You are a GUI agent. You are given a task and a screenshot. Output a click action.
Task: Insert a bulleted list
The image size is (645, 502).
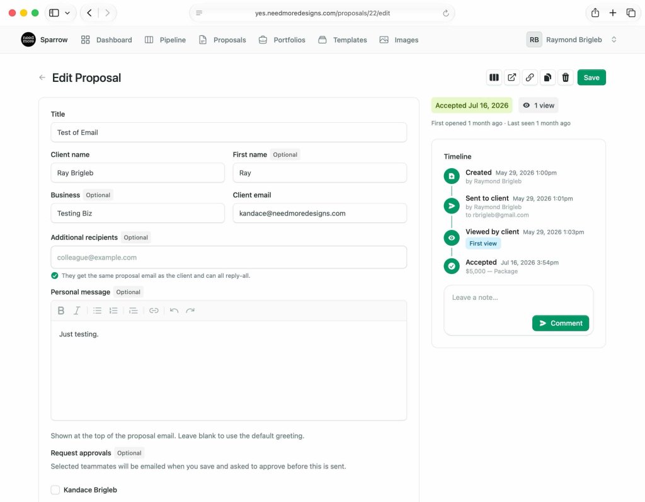click(x=97, y=311)
